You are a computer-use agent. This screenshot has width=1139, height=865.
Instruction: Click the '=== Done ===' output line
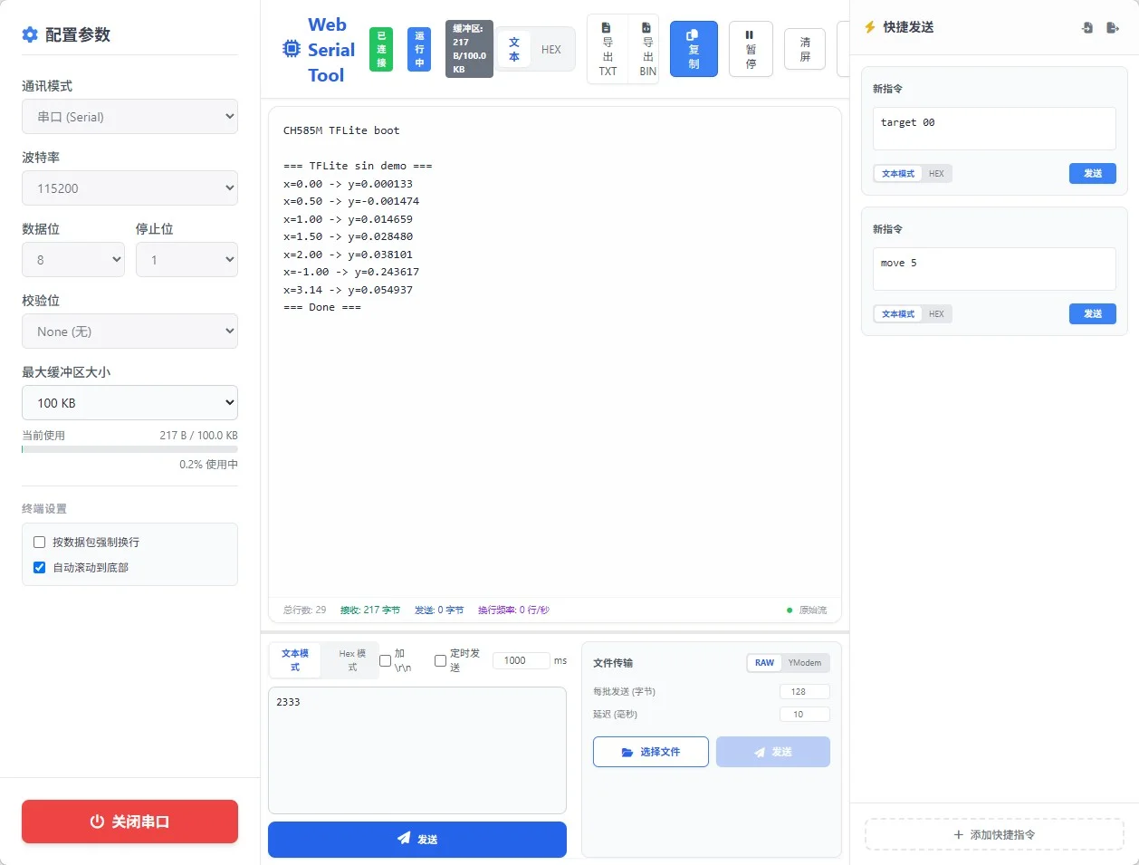(322, 308)
